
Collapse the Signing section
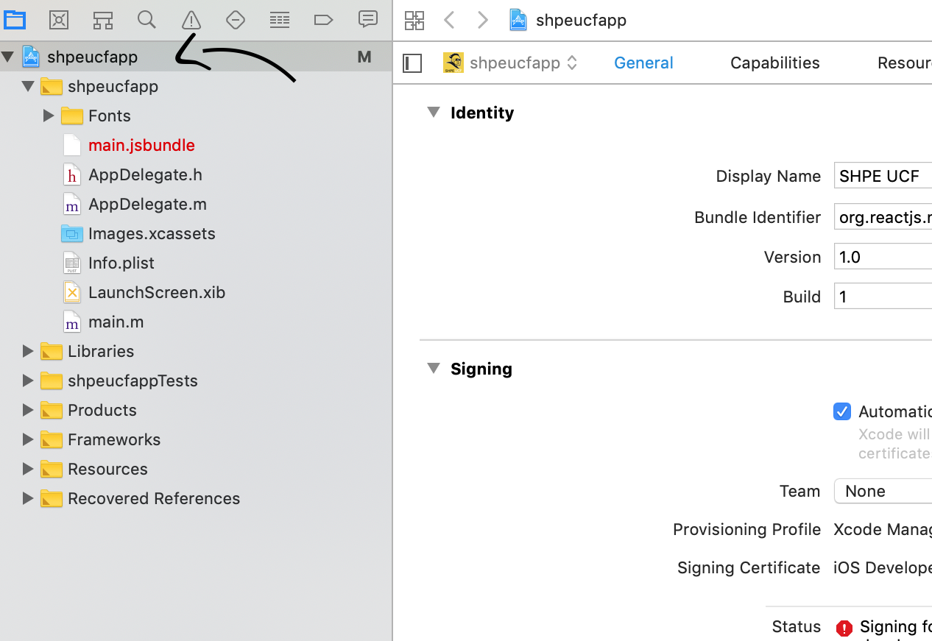(x=434, y=369)
